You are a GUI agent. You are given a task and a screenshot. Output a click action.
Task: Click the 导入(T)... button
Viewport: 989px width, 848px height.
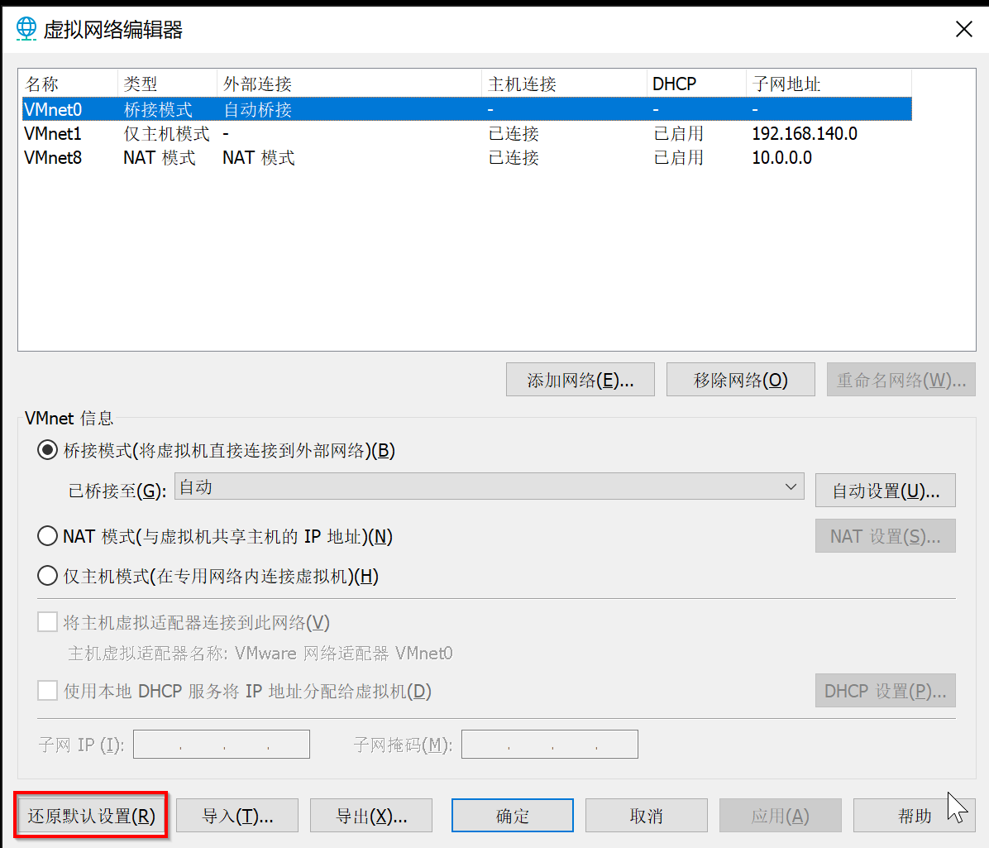[237, 816]
